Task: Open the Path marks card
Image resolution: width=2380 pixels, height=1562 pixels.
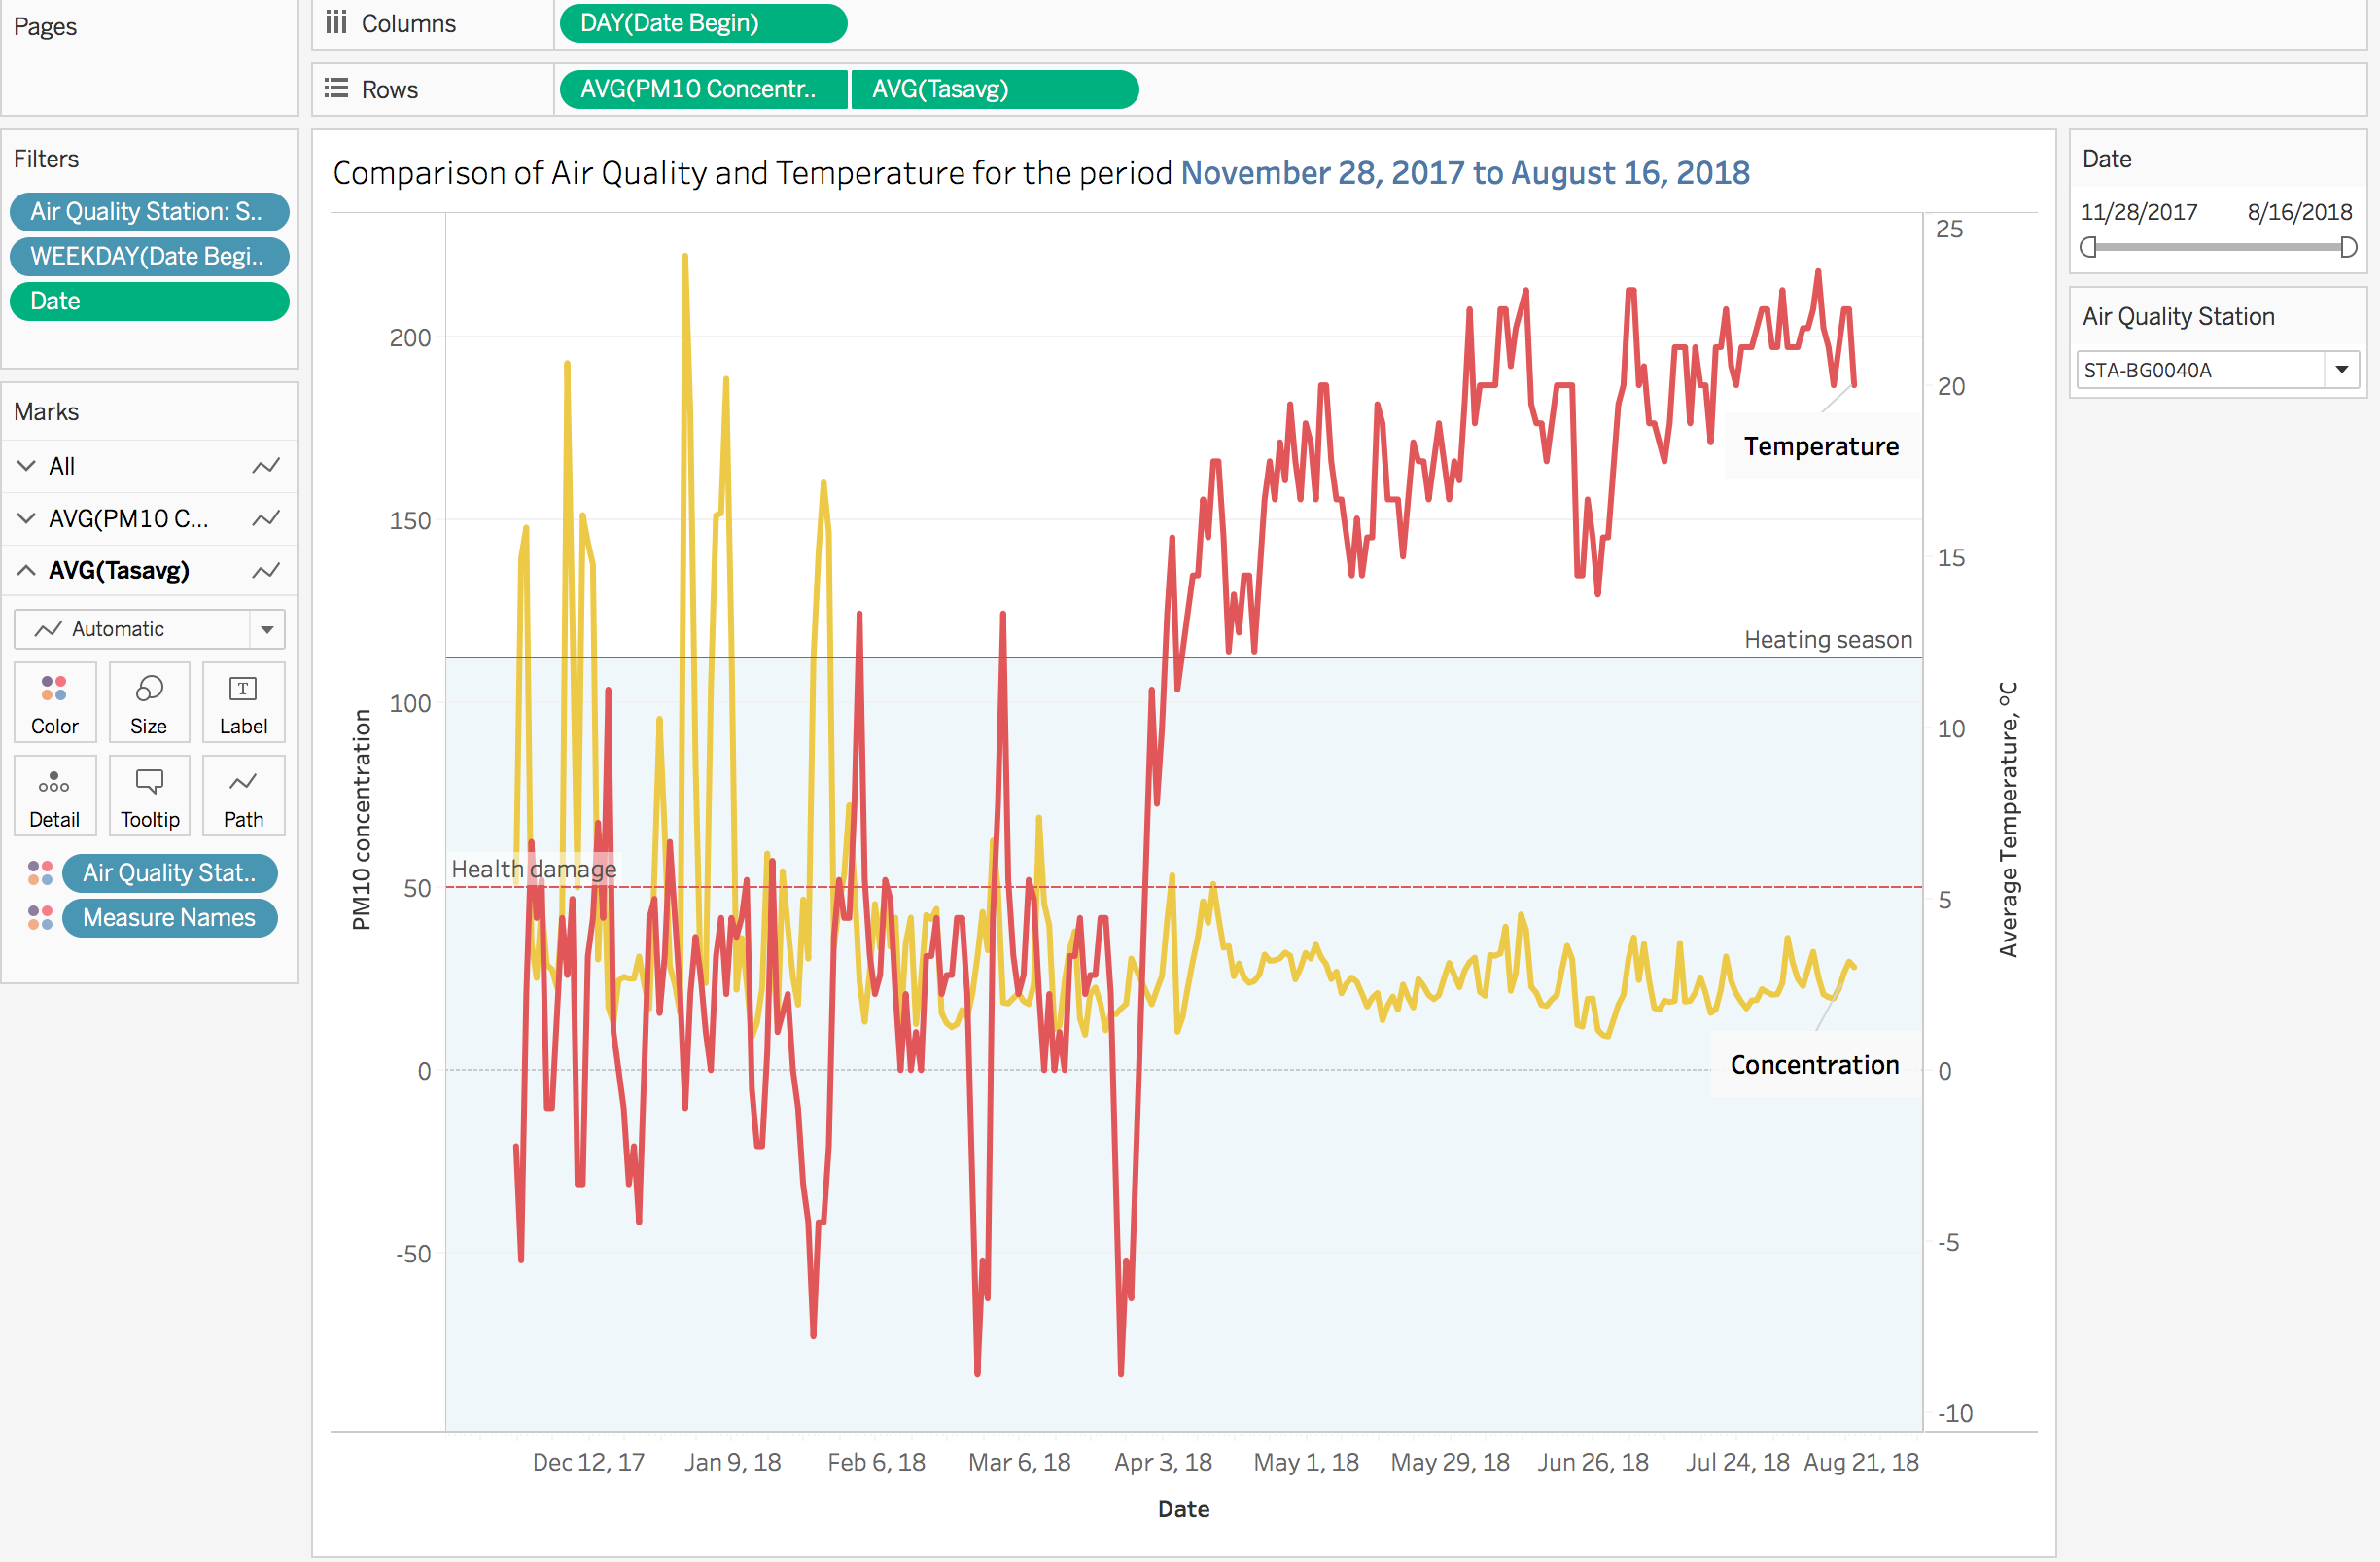Action: click(x=243, y=797)
